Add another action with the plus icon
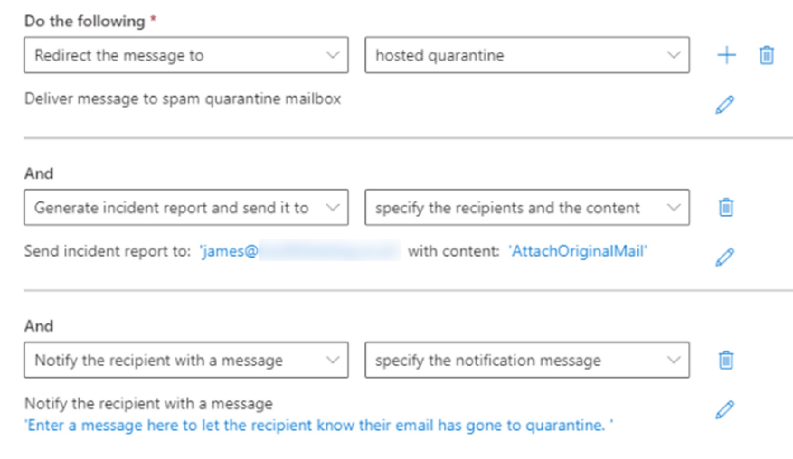The height and width of the screenshot is (459, 793). [727, 55]
